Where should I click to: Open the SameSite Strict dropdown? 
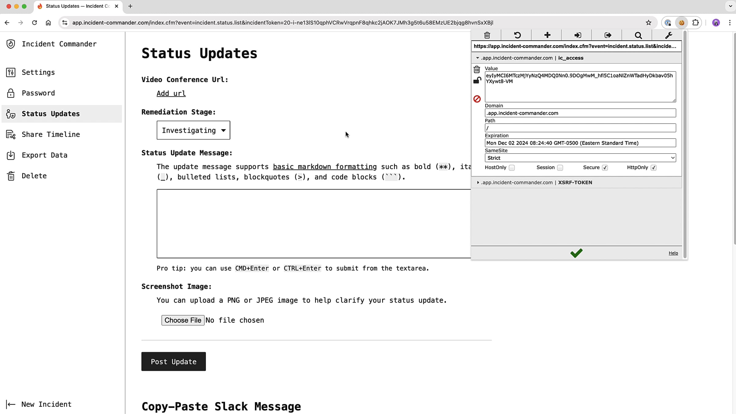pos(580,158)
